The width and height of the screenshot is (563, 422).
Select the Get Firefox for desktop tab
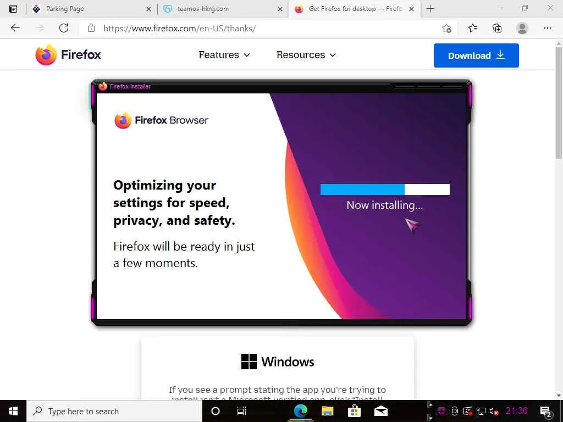pyautogui.click(x=354, y=9)
